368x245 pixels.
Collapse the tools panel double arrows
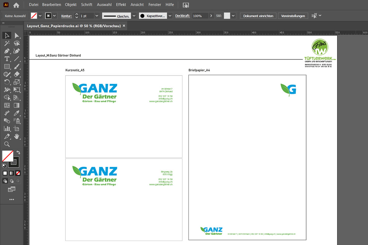pyautogui.click(x=3, y=23)
